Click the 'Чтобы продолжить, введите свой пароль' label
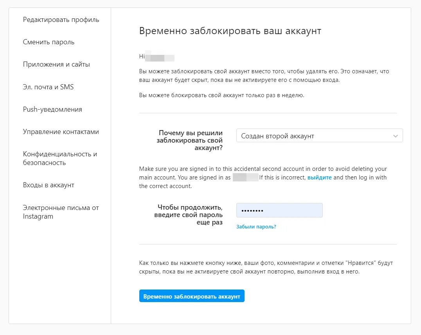This screenshot has height=335, width=421. point(190,215)
